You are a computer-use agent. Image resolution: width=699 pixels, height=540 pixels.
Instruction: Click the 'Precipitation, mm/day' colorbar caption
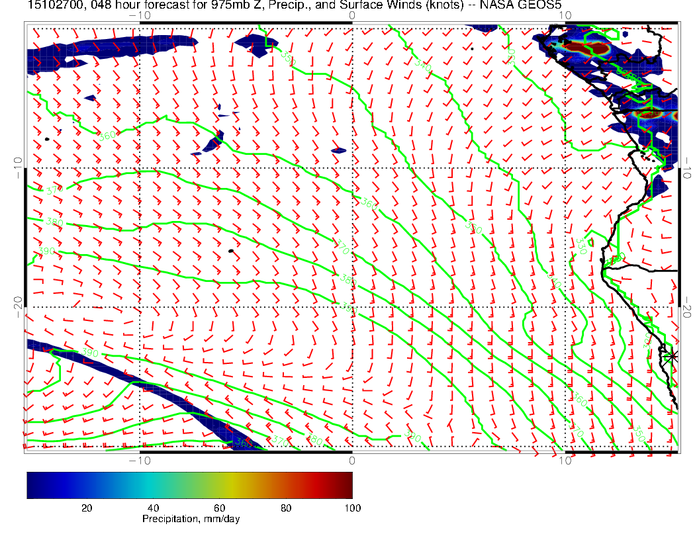coord(191,519)
